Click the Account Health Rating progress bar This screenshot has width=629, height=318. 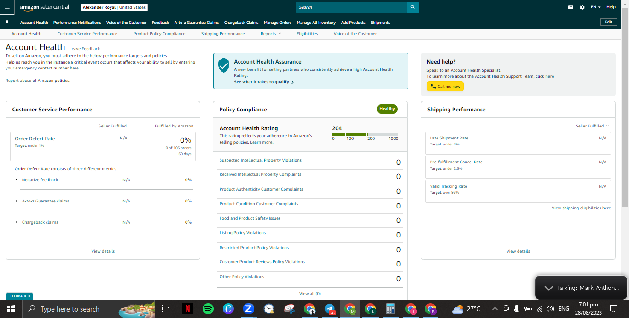(365, 135)
